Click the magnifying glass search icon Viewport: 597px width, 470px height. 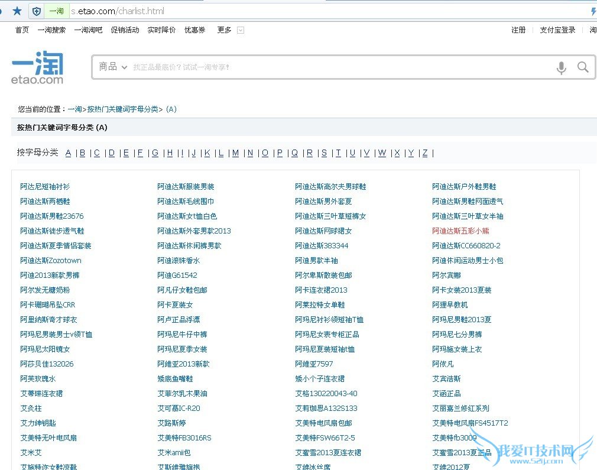point(583,67)
